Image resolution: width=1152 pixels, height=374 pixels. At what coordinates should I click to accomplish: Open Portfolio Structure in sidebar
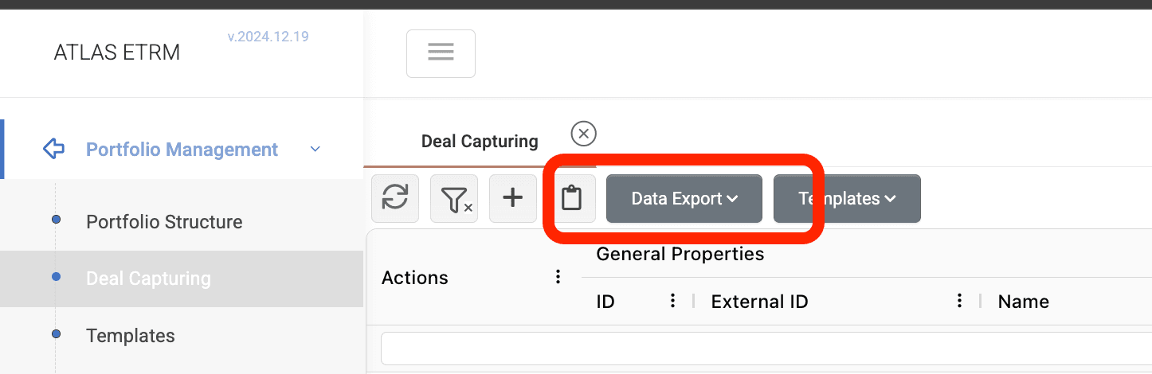pos(164,222)
